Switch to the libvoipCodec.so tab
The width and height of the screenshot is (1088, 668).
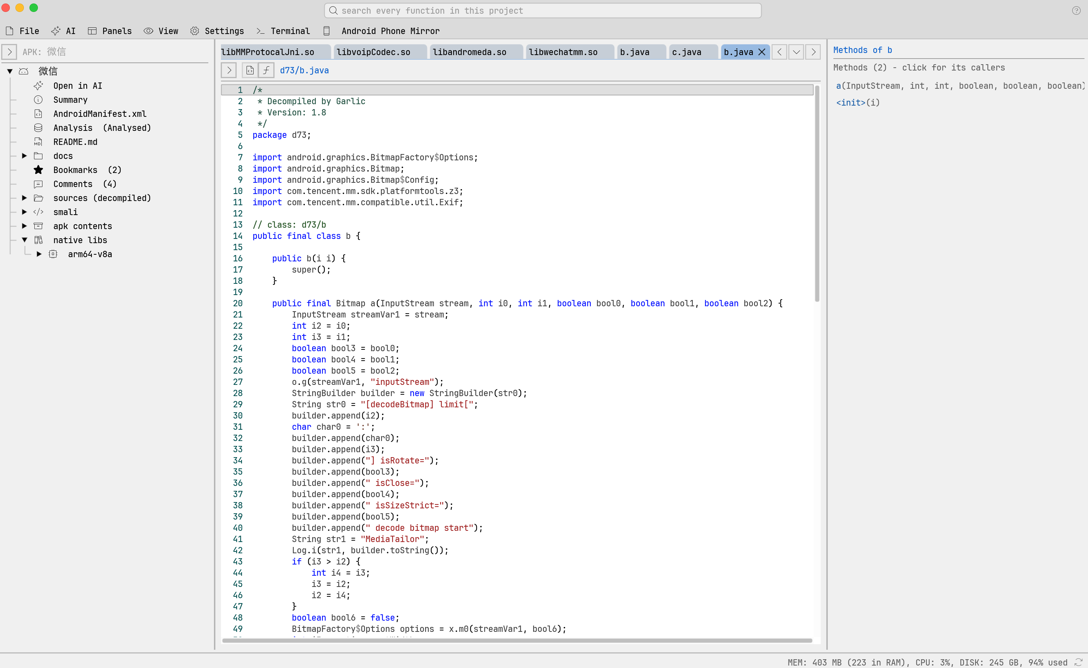[380, 52]
